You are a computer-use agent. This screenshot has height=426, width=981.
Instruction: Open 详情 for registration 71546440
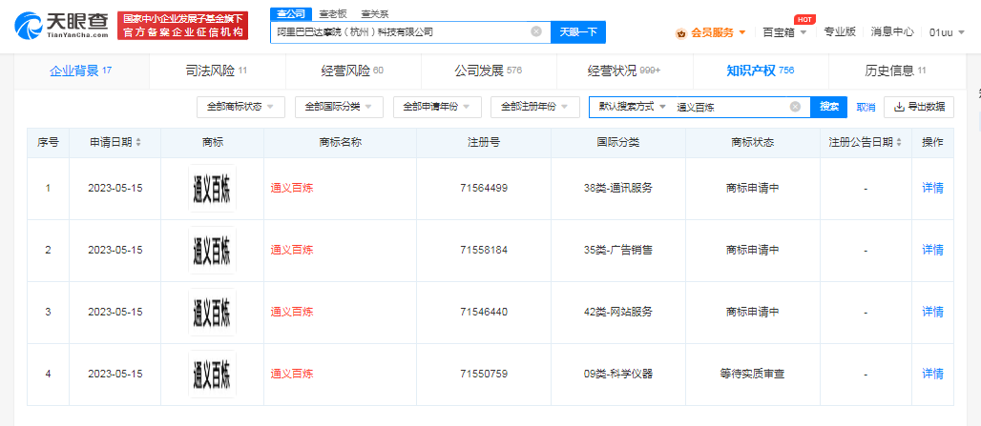pos(933,312)
